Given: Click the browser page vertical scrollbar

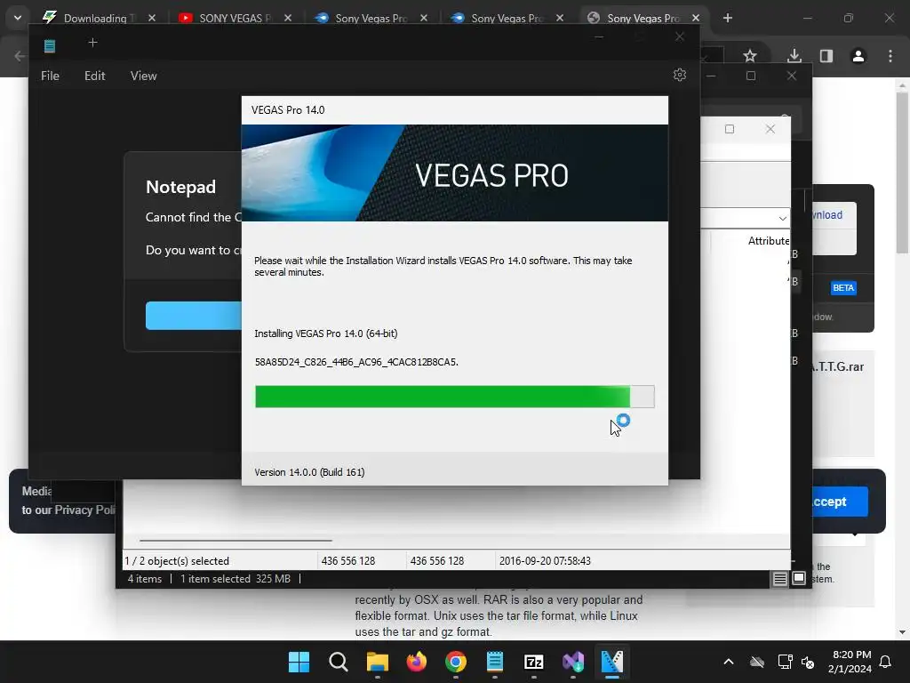Looking at the screenshot, I should click(x=902, y=173).
